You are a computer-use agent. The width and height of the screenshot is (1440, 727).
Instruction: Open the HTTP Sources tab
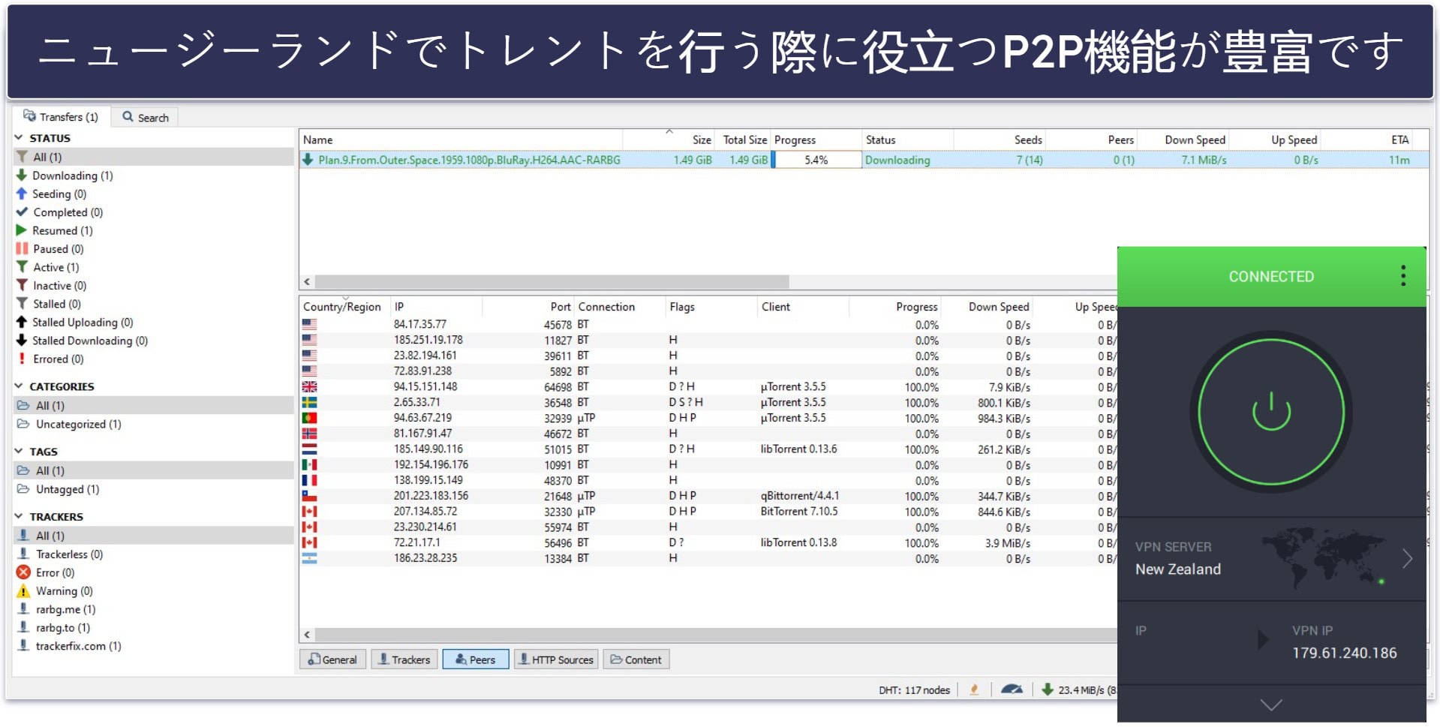point(556,659)
